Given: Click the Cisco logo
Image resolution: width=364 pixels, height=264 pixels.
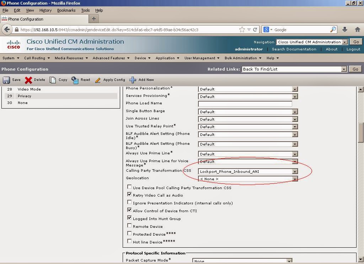Looking at the screenshot, I should 14,44.
